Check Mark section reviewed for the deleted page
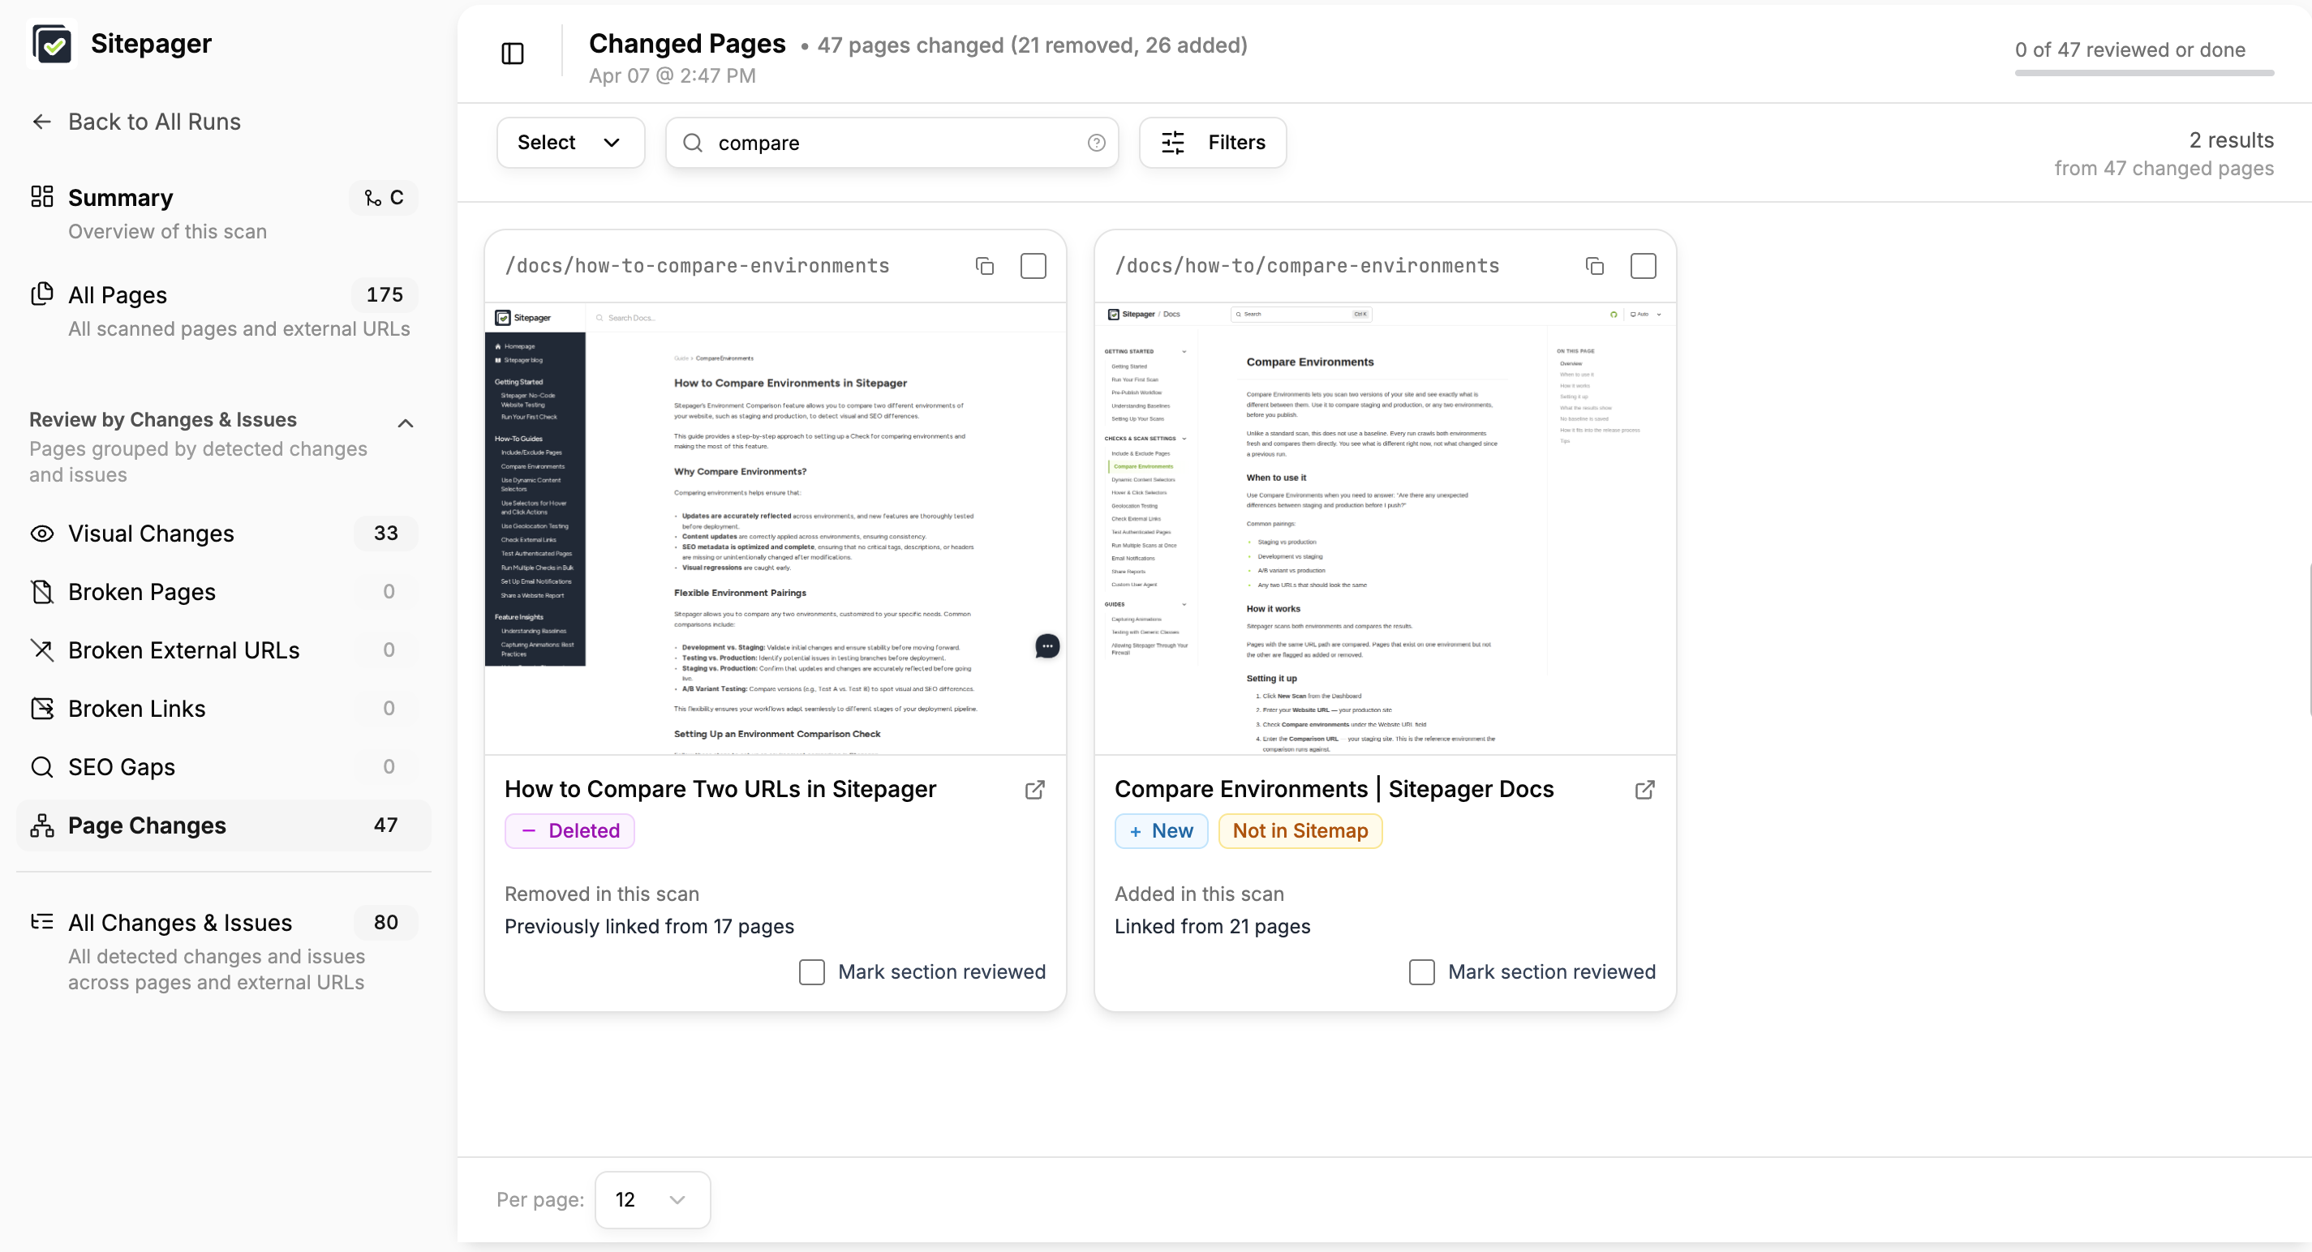Viewport: 2312px width, 1252px height. 810,971
